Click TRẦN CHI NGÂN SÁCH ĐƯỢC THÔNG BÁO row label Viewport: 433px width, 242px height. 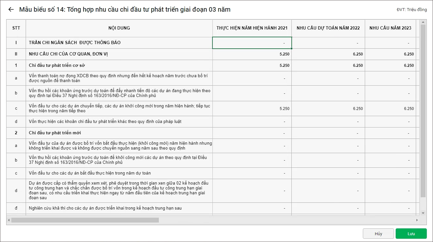[75, 43]
